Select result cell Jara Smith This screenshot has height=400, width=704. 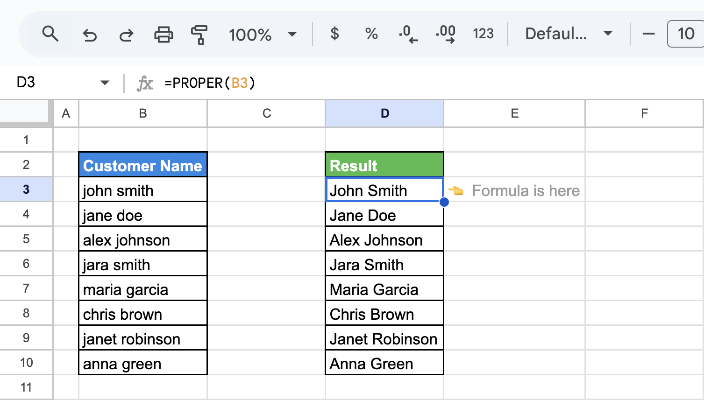[x=384, y=263]
